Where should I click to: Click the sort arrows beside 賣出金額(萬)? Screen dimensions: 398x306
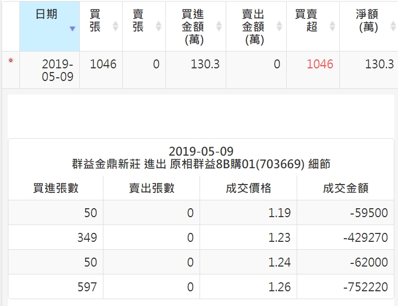click(x=279, y=26)
